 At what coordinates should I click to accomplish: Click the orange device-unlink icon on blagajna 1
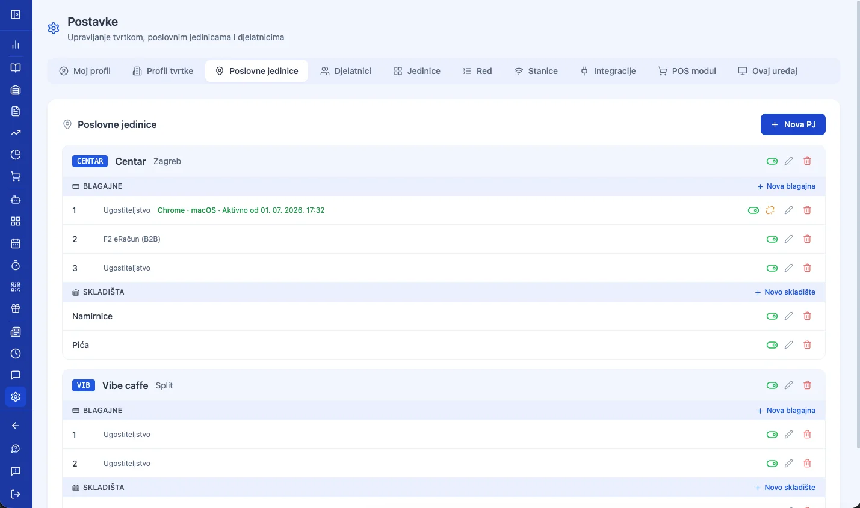770,210
